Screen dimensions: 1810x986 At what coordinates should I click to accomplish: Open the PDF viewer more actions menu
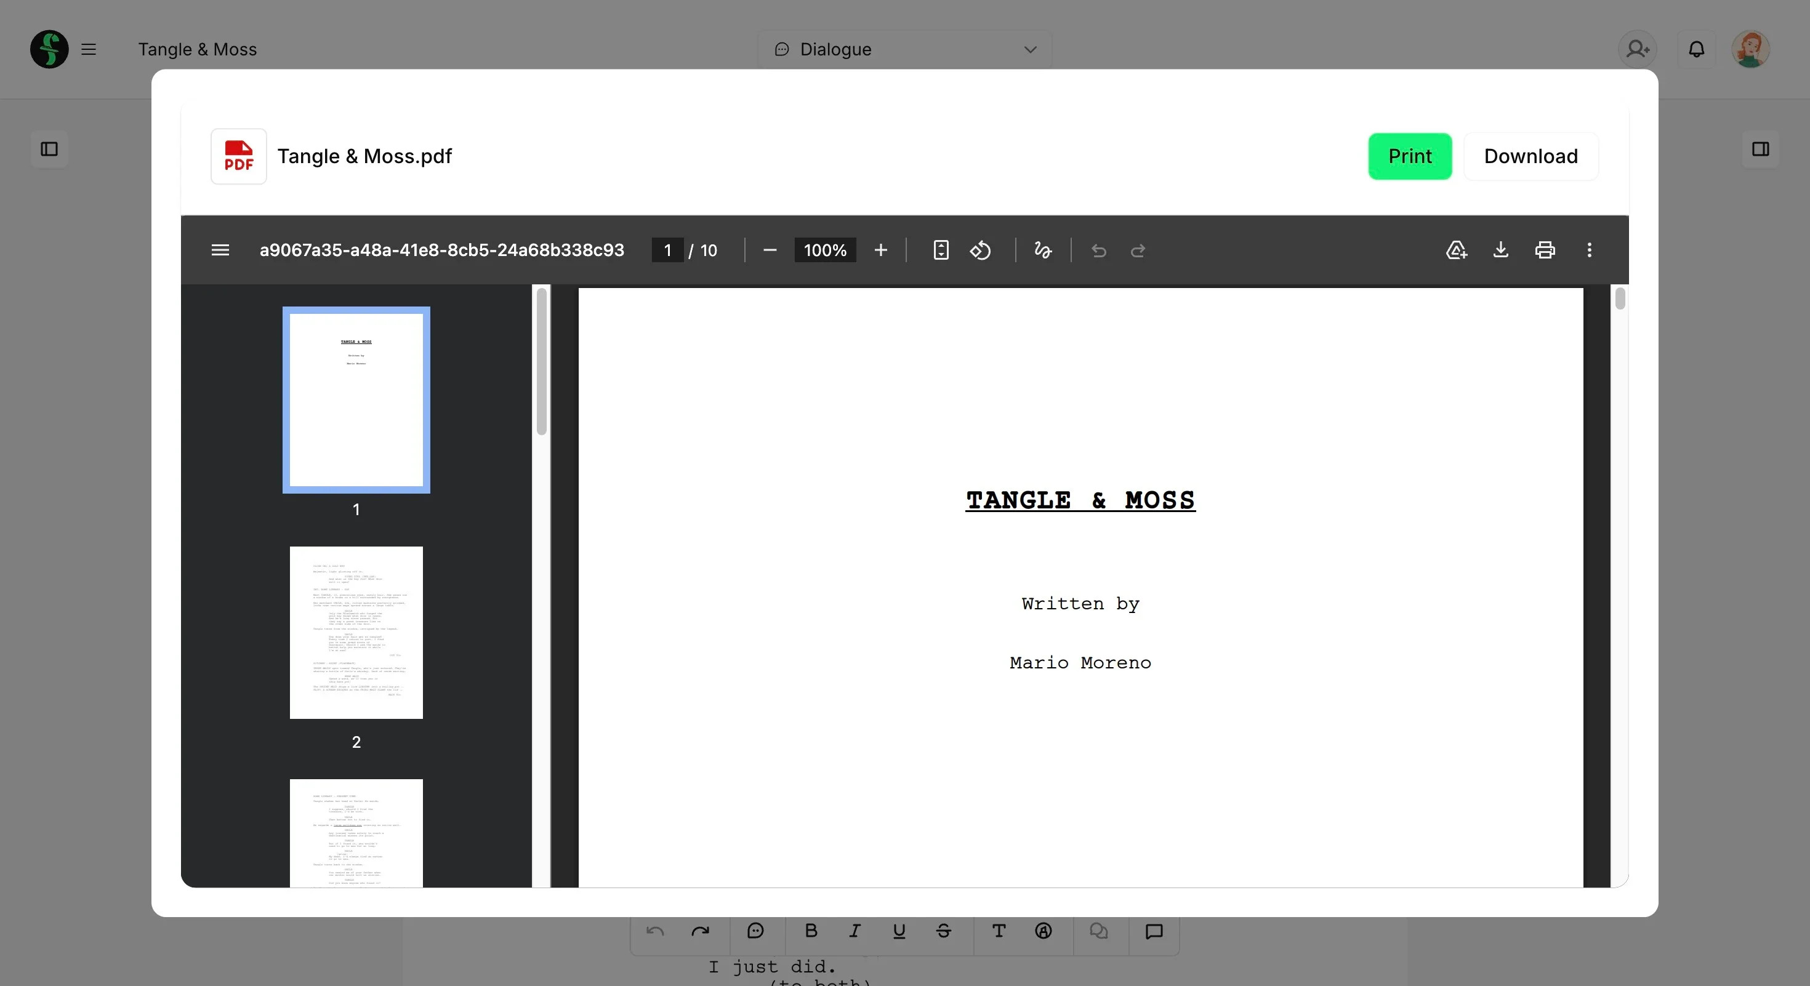1588,250
